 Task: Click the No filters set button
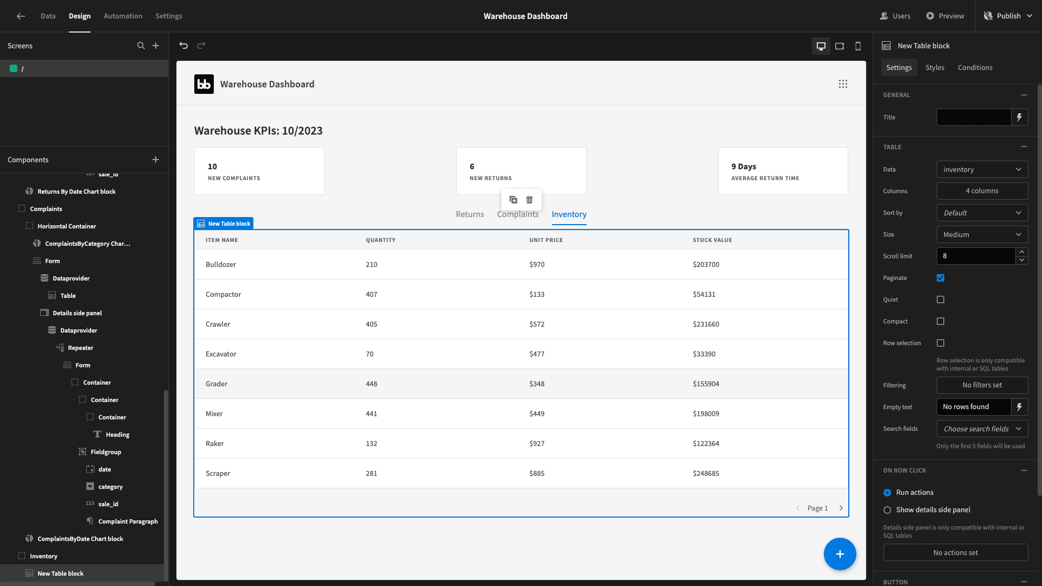pos(982,385)
